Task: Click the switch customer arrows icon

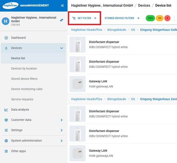Action: (x=62, y=20)
